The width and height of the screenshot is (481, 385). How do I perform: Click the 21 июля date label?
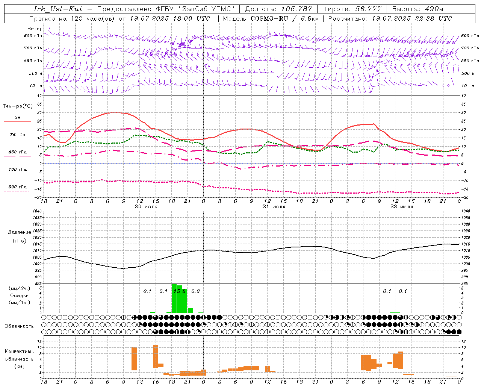(274, 207)
